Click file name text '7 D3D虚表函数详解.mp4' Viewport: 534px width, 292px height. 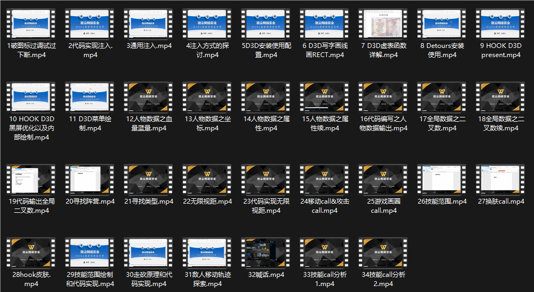pos(383,51)
